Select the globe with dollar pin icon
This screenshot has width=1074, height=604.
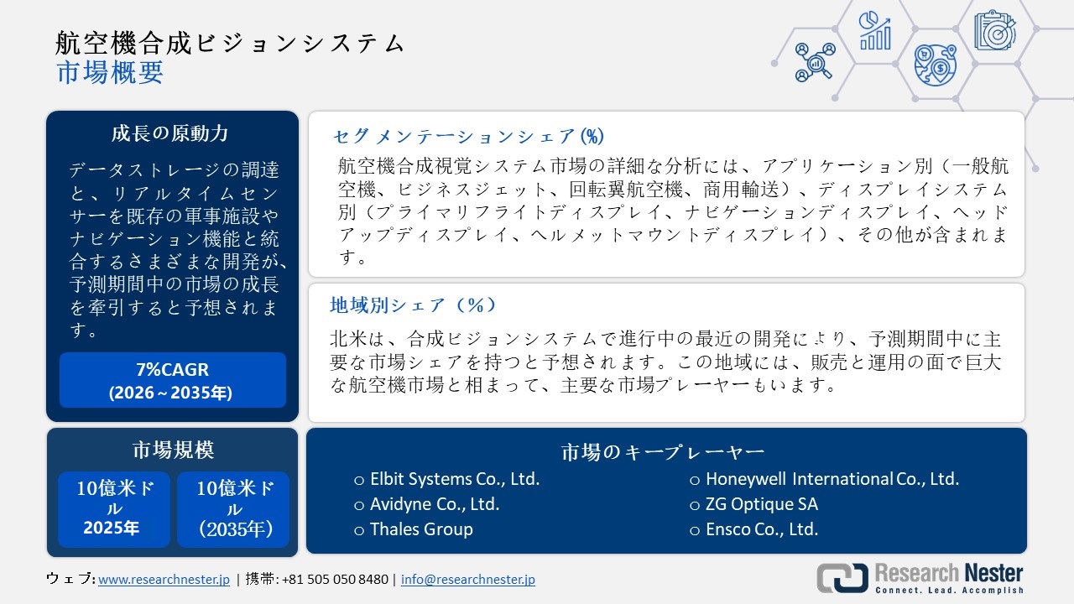(935, 65)
